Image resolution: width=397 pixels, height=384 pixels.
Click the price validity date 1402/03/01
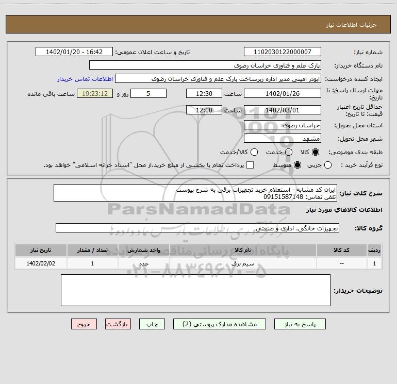[283, 110]
